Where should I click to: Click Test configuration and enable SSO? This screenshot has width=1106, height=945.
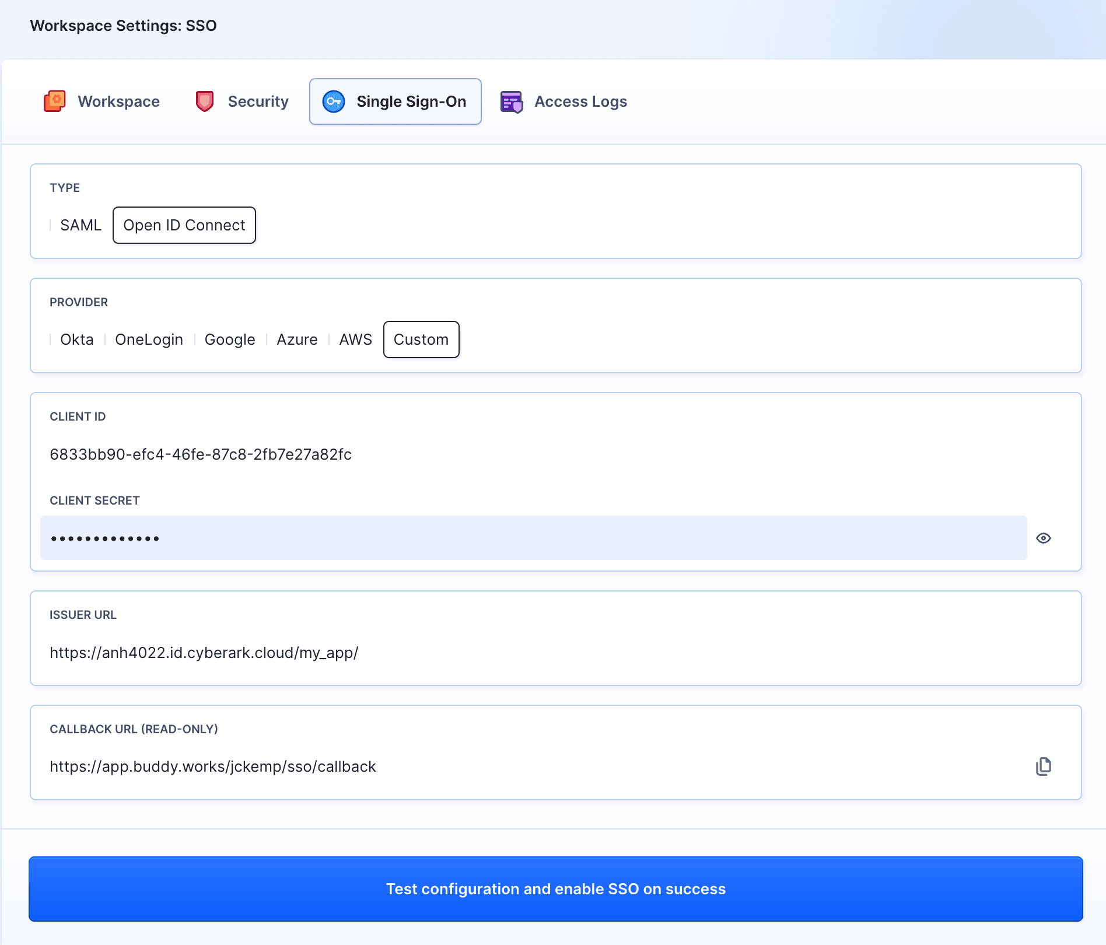553,889
